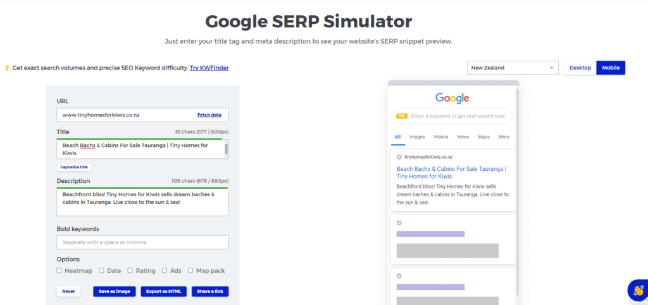Select the News tab in preview
This screenshot has width=648, height=305.
[463, 137]
